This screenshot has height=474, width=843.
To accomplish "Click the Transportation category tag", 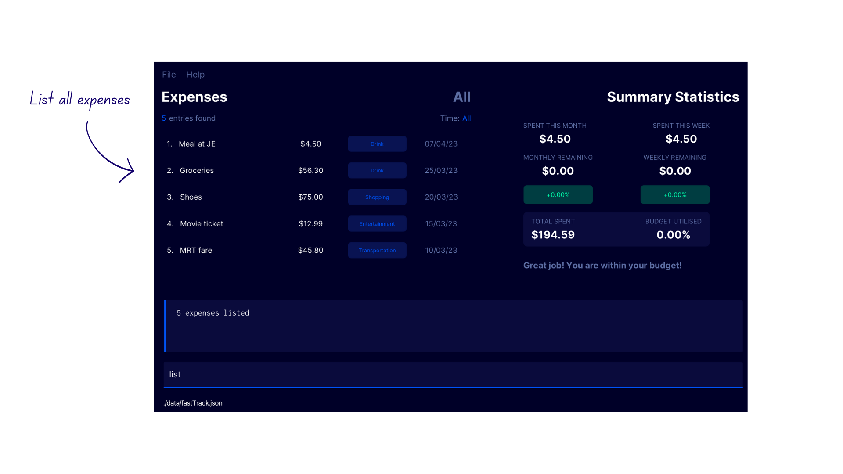I will 377,251.
